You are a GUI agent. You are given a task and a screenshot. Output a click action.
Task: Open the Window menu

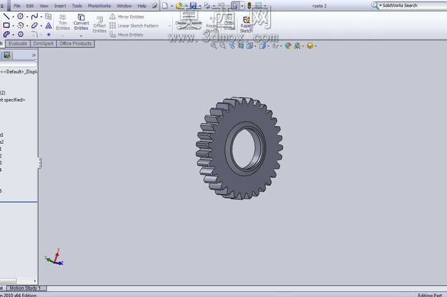(x=125, y=6)
